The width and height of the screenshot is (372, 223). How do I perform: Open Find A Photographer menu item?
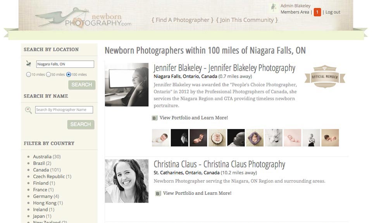(183, 20)
